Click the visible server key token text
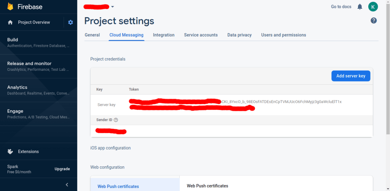 click(x=281, y=102)
